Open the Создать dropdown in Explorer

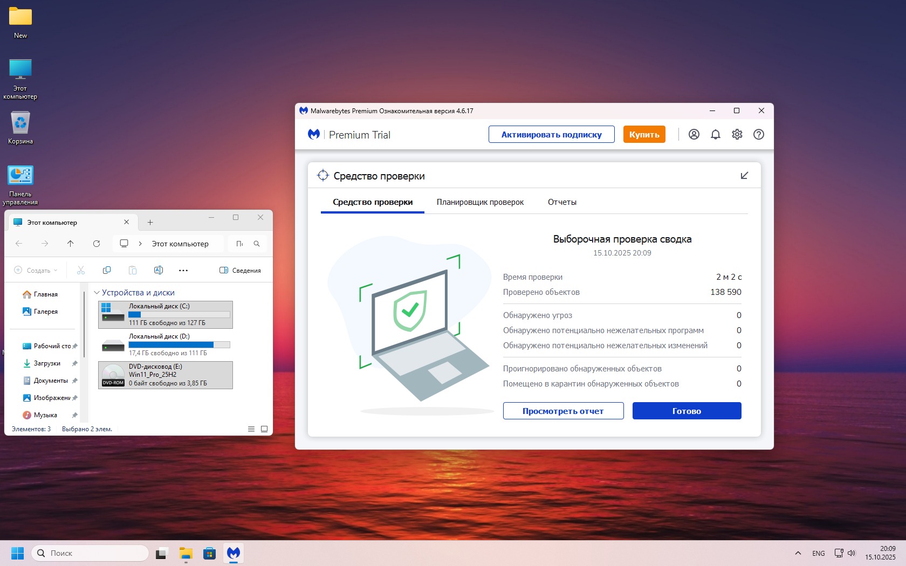[x=36, y=270]
